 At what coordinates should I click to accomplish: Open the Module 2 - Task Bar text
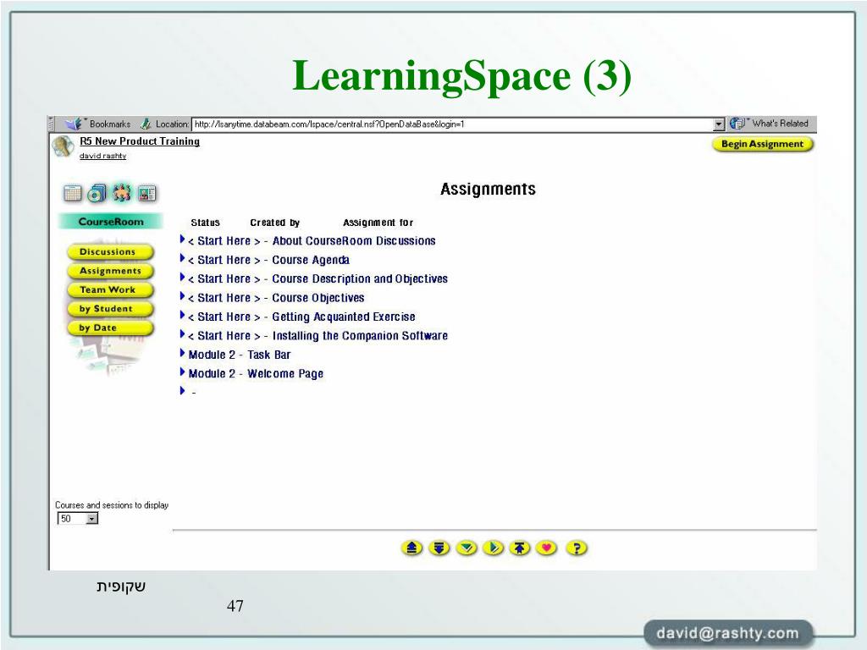pos(240,355)
